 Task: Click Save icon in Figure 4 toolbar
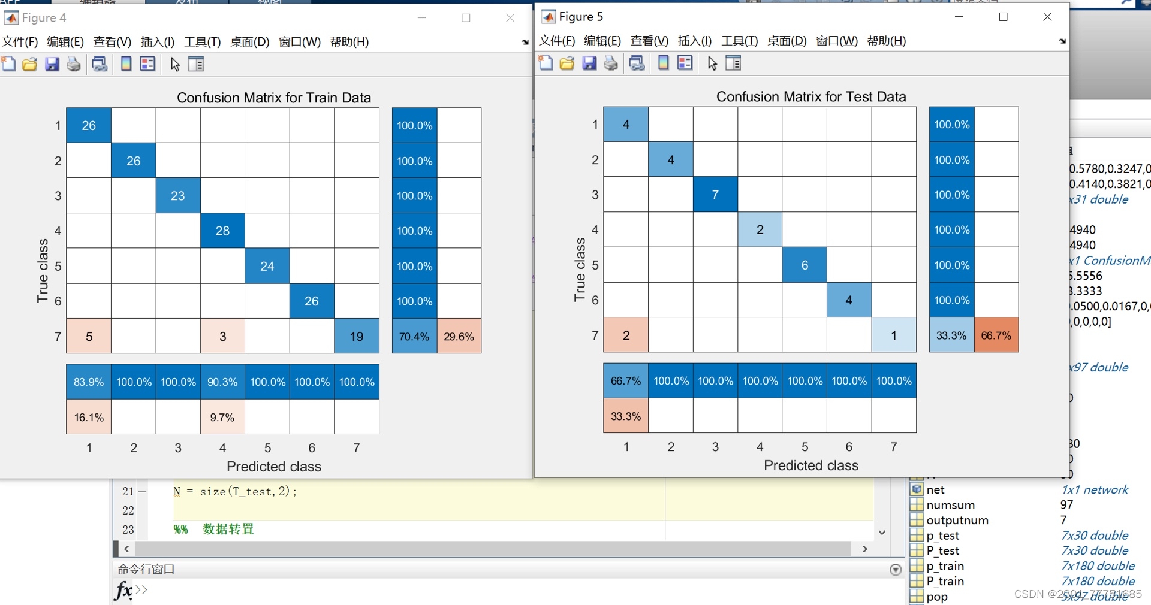(52, 64)
